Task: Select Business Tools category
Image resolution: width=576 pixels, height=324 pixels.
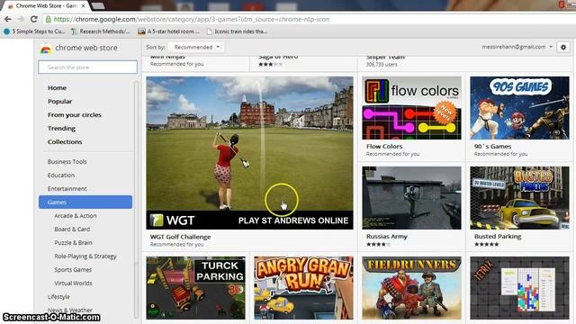Action: click(x=67, y=162)
